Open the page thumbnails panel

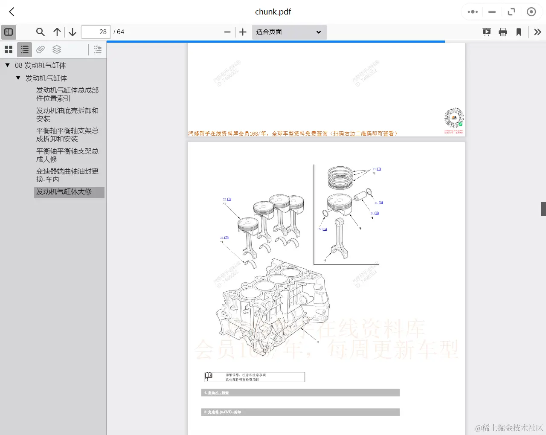pyautogui.click(x=9, y=49)
